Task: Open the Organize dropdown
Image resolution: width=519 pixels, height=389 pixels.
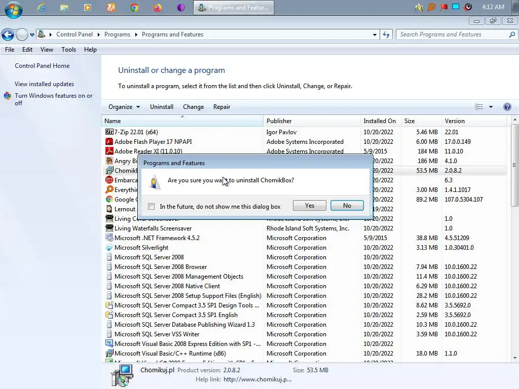Action: pos(124,107)
